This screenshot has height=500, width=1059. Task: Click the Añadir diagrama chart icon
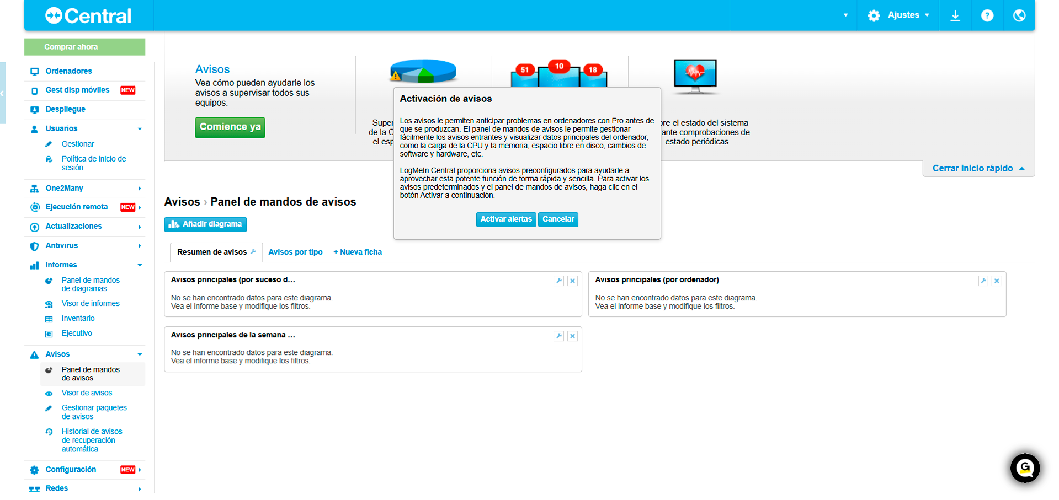point(174,224)
